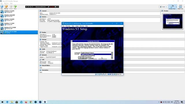Close the recording bar with X
The image size is (185, 104).
[58, 7]
